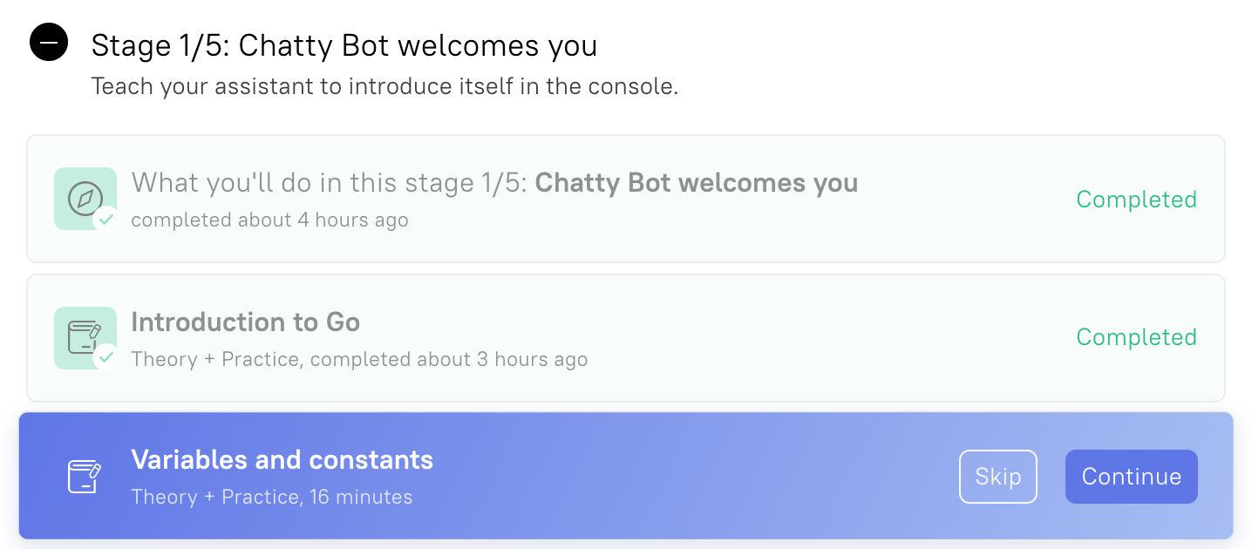
Task: Skip the Variables and constants topic
Action: click(998, 477)
